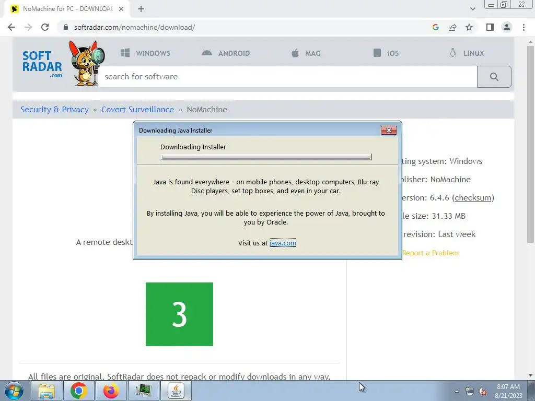Click the Show desktop strip
Screen dimensions: 535x401
tap(531, 391)
